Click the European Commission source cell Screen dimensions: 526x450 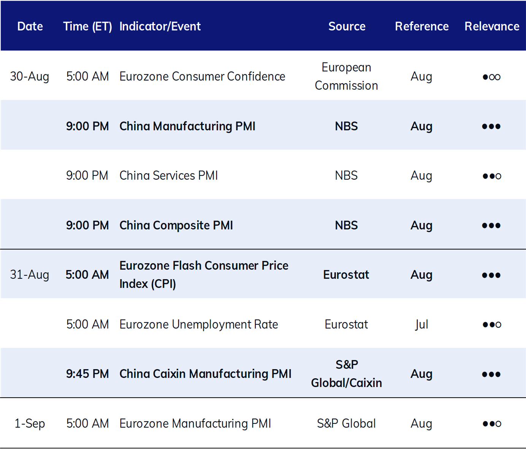346,76
